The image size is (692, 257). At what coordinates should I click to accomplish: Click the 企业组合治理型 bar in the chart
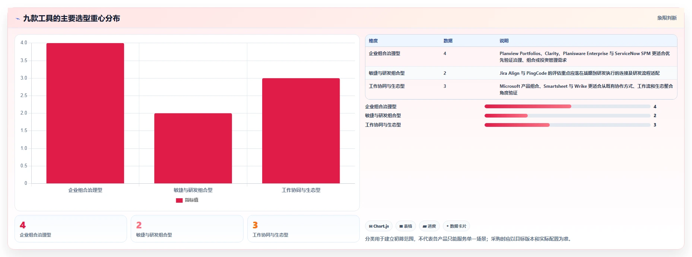tap(85, 113)
